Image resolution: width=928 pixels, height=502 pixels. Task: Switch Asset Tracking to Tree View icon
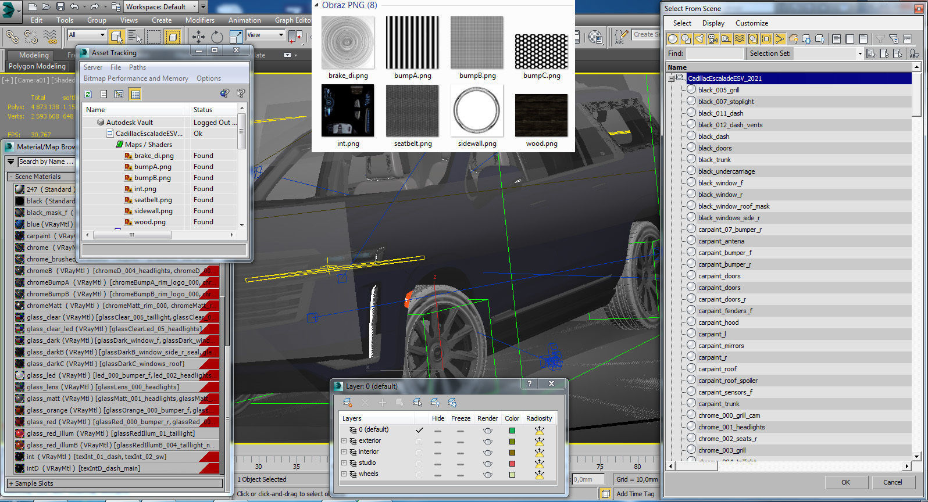tap(119, 94)
